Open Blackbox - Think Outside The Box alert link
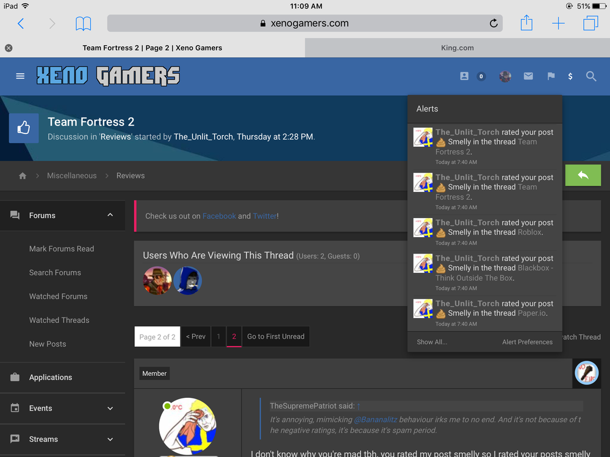The width and height of the screenshot is (610, 457). tap(494, 273)
